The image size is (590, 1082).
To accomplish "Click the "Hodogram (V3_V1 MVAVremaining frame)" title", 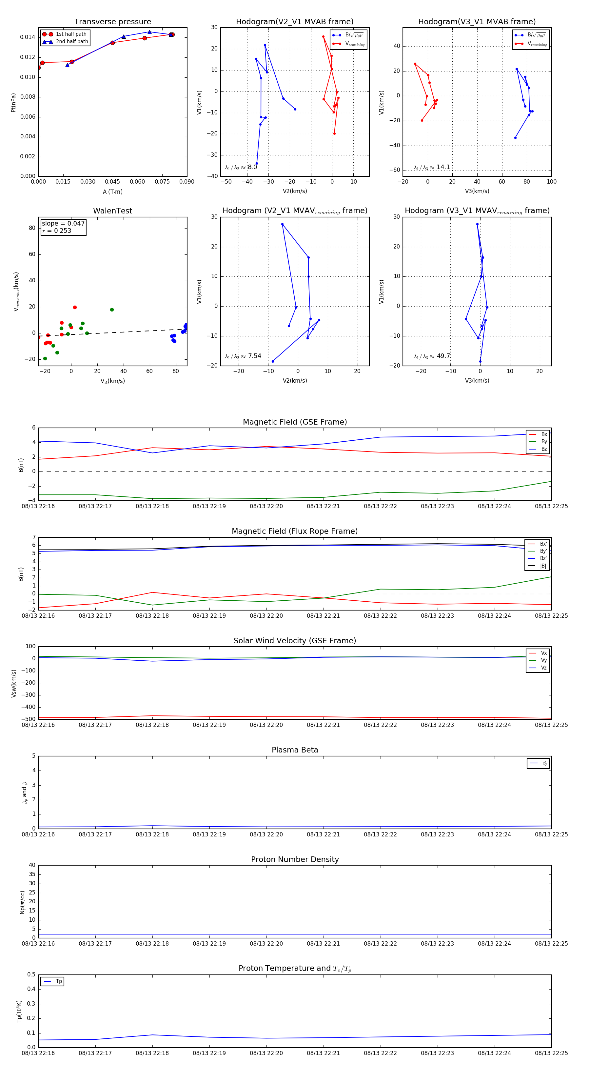I will (477, 211).
